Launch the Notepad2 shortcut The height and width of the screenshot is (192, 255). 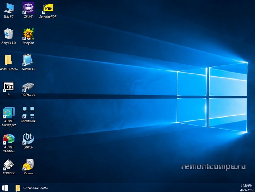(28, 60)
